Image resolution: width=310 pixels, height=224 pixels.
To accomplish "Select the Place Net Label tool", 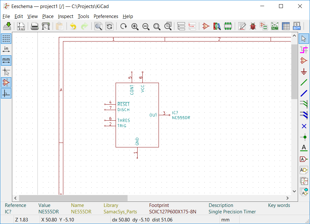I will click(304, 148).
